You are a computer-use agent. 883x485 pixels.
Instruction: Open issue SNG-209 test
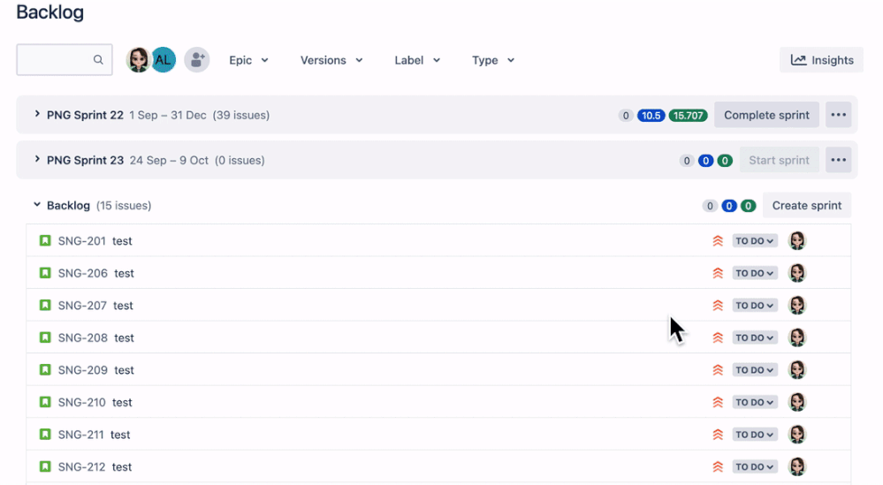tap(438, 369)
